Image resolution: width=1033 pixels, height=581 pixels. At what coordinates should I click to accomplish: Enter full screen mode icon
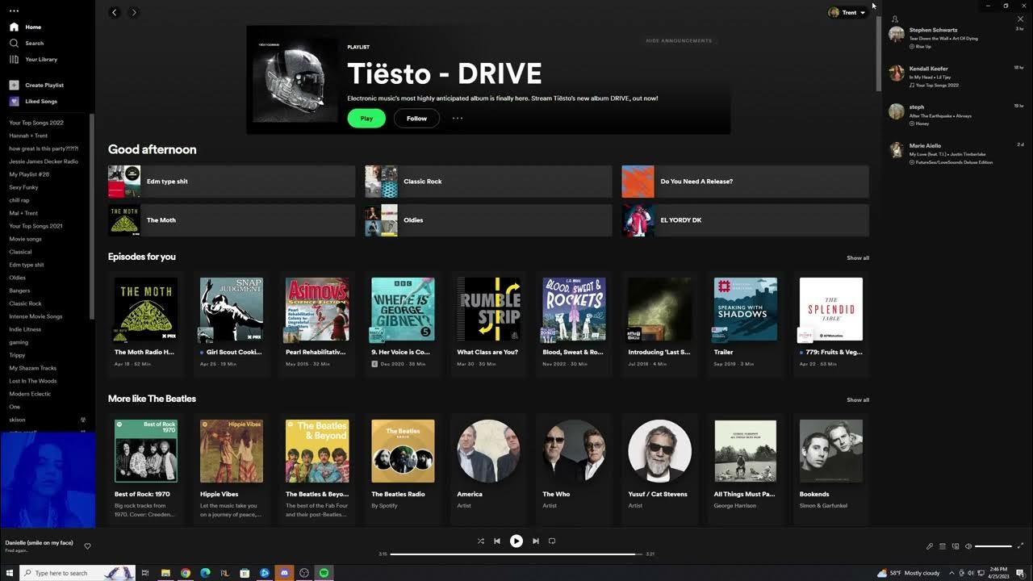pyautogui.click(x=1021, y=546)
